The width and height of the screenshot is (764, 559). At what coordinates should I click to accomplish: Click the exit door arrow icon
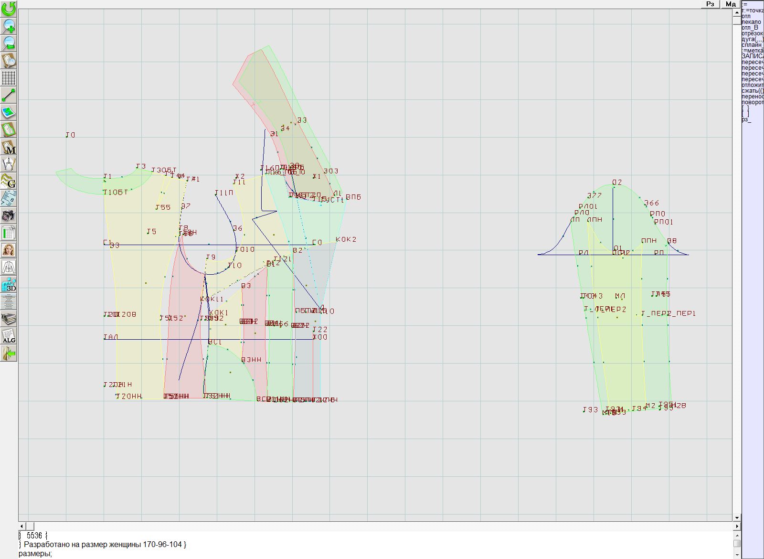coord(9,354)
